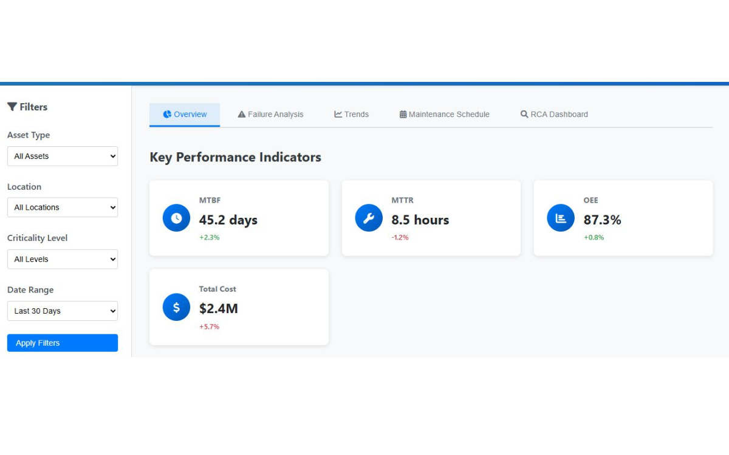Click the magnifier icon on RCA Dashboard
This screenshot has height=455, width=729.
click(523, 114)
